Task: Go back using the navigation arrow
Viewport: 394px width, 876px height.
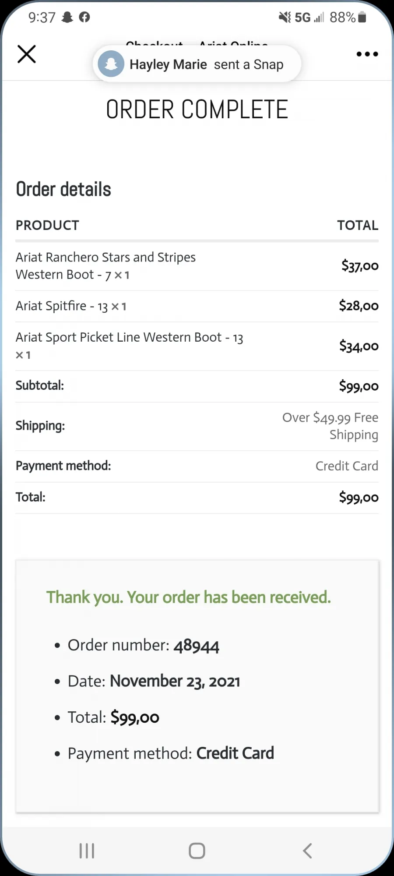Action: pos(307,851)
